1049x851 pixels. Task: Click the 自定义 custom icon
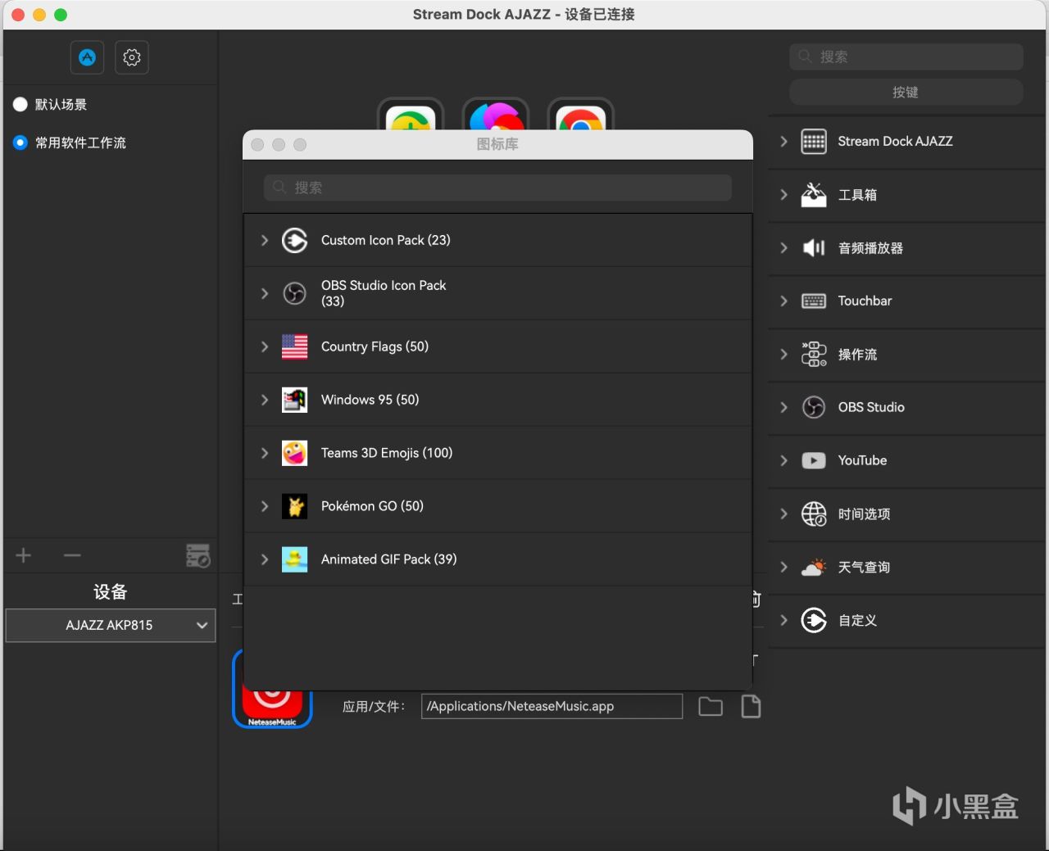pos(814,620)
